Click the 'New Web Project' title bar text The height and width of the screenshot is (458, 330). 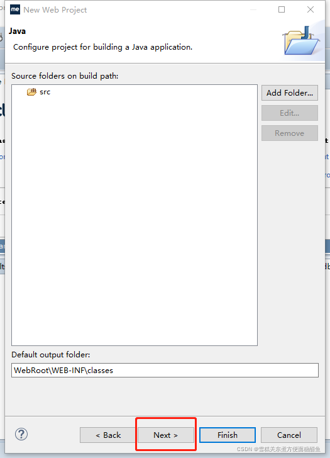point(55,10)
